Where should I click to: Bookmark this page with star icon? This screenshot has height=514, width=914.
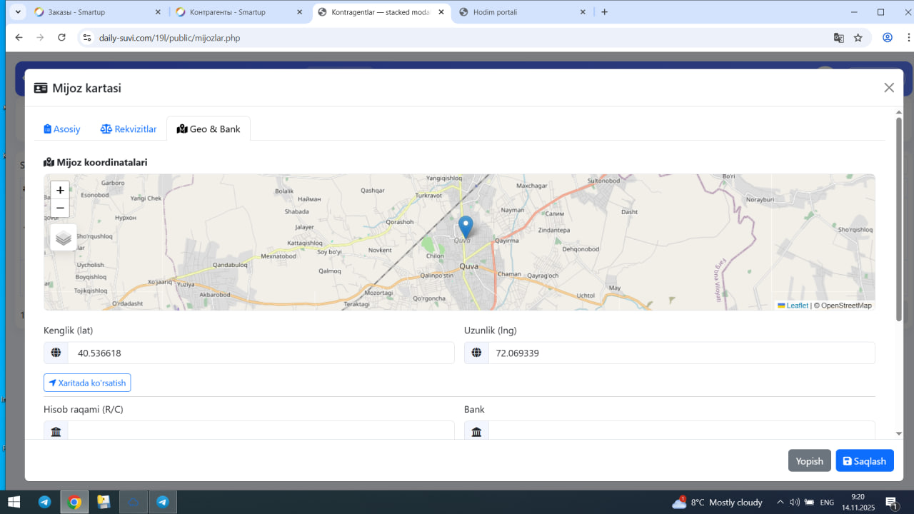click(x=858, y=38)
